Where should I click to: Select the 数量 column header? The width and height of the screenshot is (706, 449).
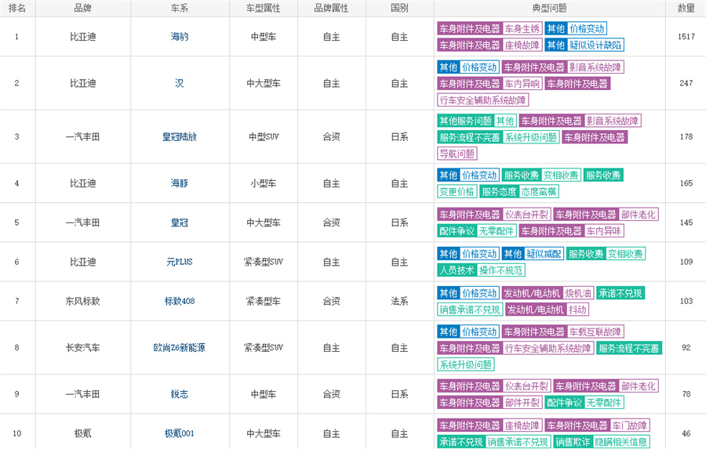[x=686, y=8]
